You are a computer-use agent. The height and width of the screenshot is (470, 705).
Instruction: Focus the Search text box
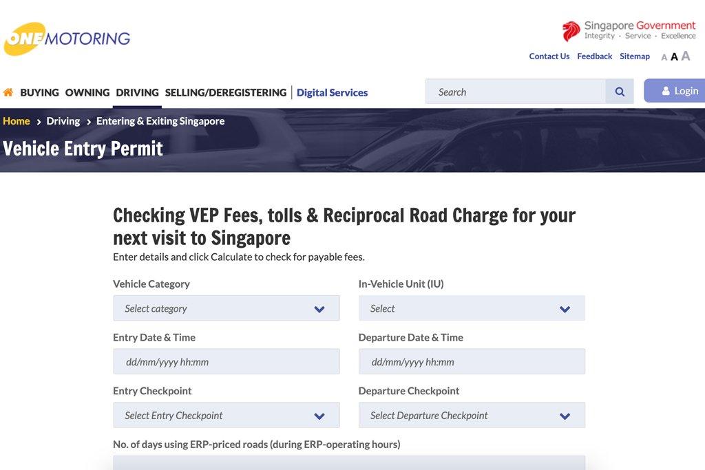pos(516,92)
